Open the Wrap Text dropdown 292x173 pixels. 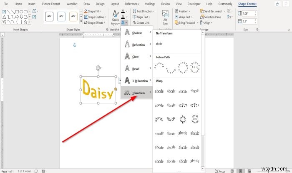pyautogui.click(x=184, y=17)
